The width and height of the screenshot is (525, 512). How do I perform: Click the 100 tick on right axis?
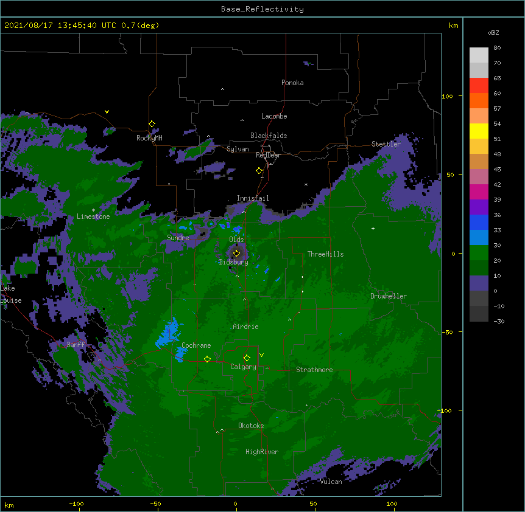click(447, 97)
